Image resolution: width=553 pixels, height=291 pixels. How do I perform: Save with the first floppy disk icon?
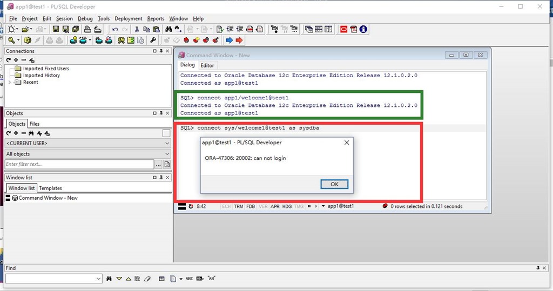[x=56, y=29]
